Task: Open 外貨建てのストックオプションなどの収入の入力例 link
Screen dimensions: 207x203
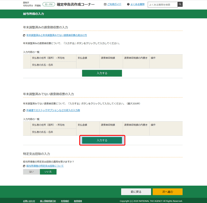Action: 53,110
